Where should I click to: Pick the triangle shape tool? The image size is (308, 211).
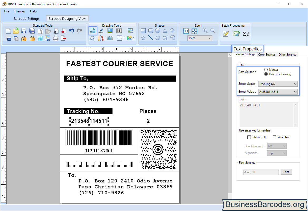[x=165, y=31]
